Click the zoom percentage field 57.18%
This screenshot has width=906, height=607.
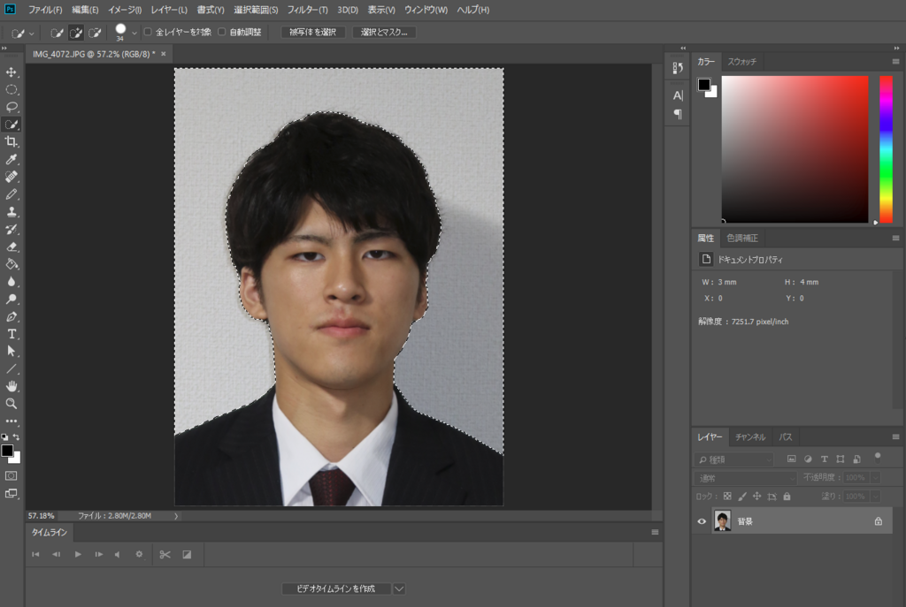[x=41, y=516]
